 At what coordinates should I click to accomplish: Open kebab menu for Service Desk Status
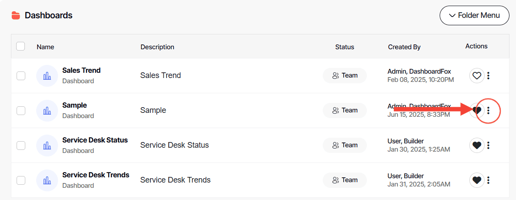[x=489, y=146]
